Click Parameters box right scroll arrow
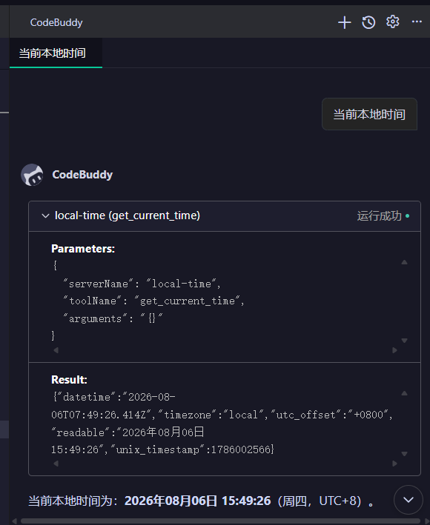This screenshot has width=430, height=525. [x=394, y=350]
